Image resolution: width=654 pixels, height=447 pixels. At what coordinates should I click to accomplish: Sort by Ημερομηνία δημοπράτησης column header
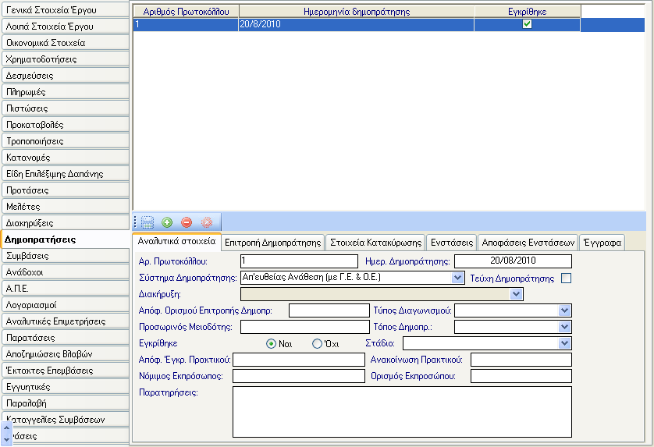pyautogui.click(x=357, y=12)
